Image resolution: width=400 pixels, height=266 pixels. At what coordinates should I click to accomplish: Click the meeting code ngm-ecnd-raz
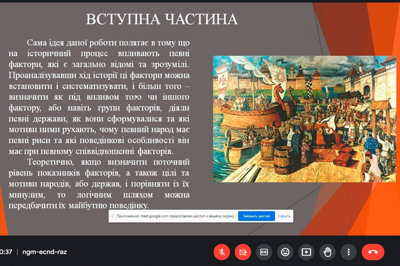click(x=44, y=252)
